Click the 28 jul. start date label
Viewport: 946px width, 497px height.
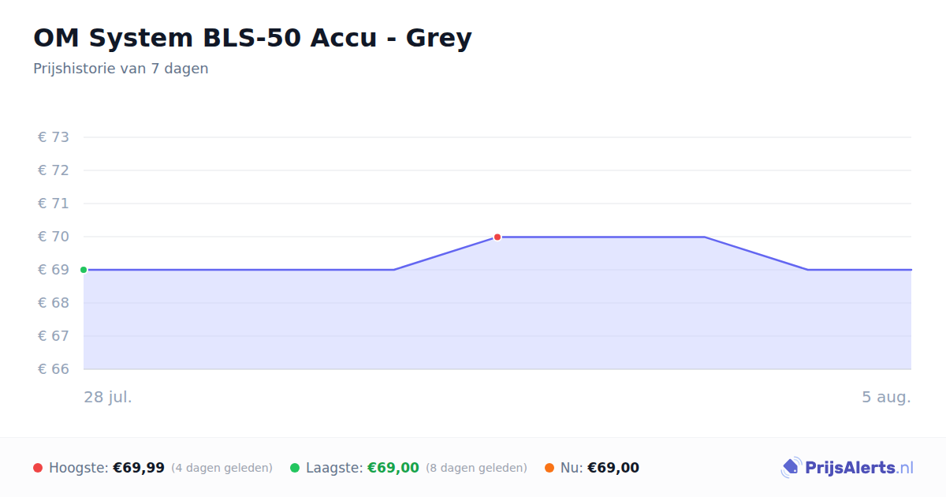[108, 397]
